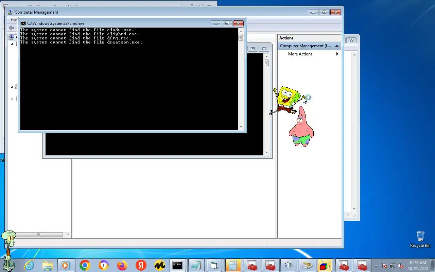Screen dimensions: 435x272
Task: Open the purple lock browser taskbar icon
Action: tap(104, 265)
